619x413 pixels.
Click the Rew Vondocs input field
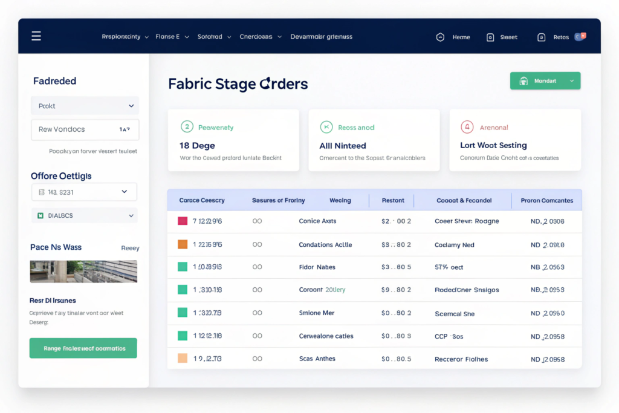click(85, 129)
